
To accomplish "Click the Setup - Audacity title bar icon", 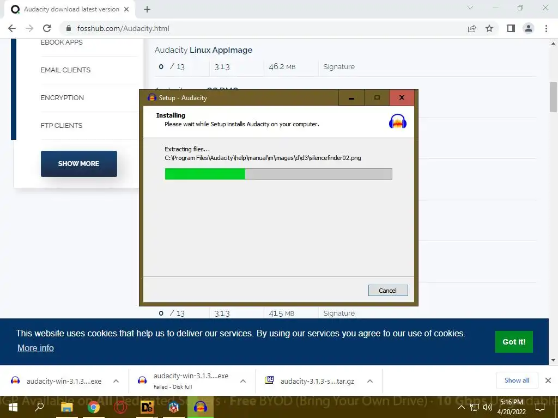I will coord(152,97).
